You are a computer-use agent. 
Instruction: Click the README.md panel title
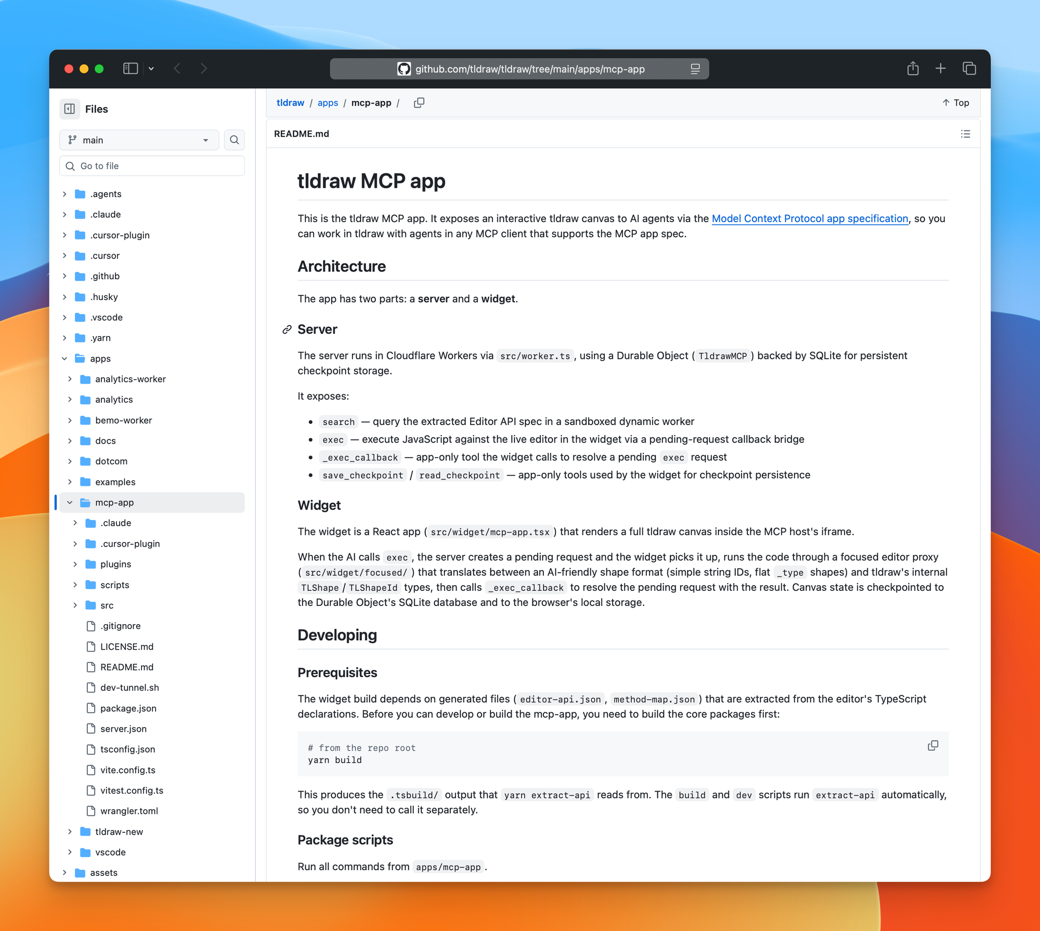pyautogui.click(x=302, y=134)
